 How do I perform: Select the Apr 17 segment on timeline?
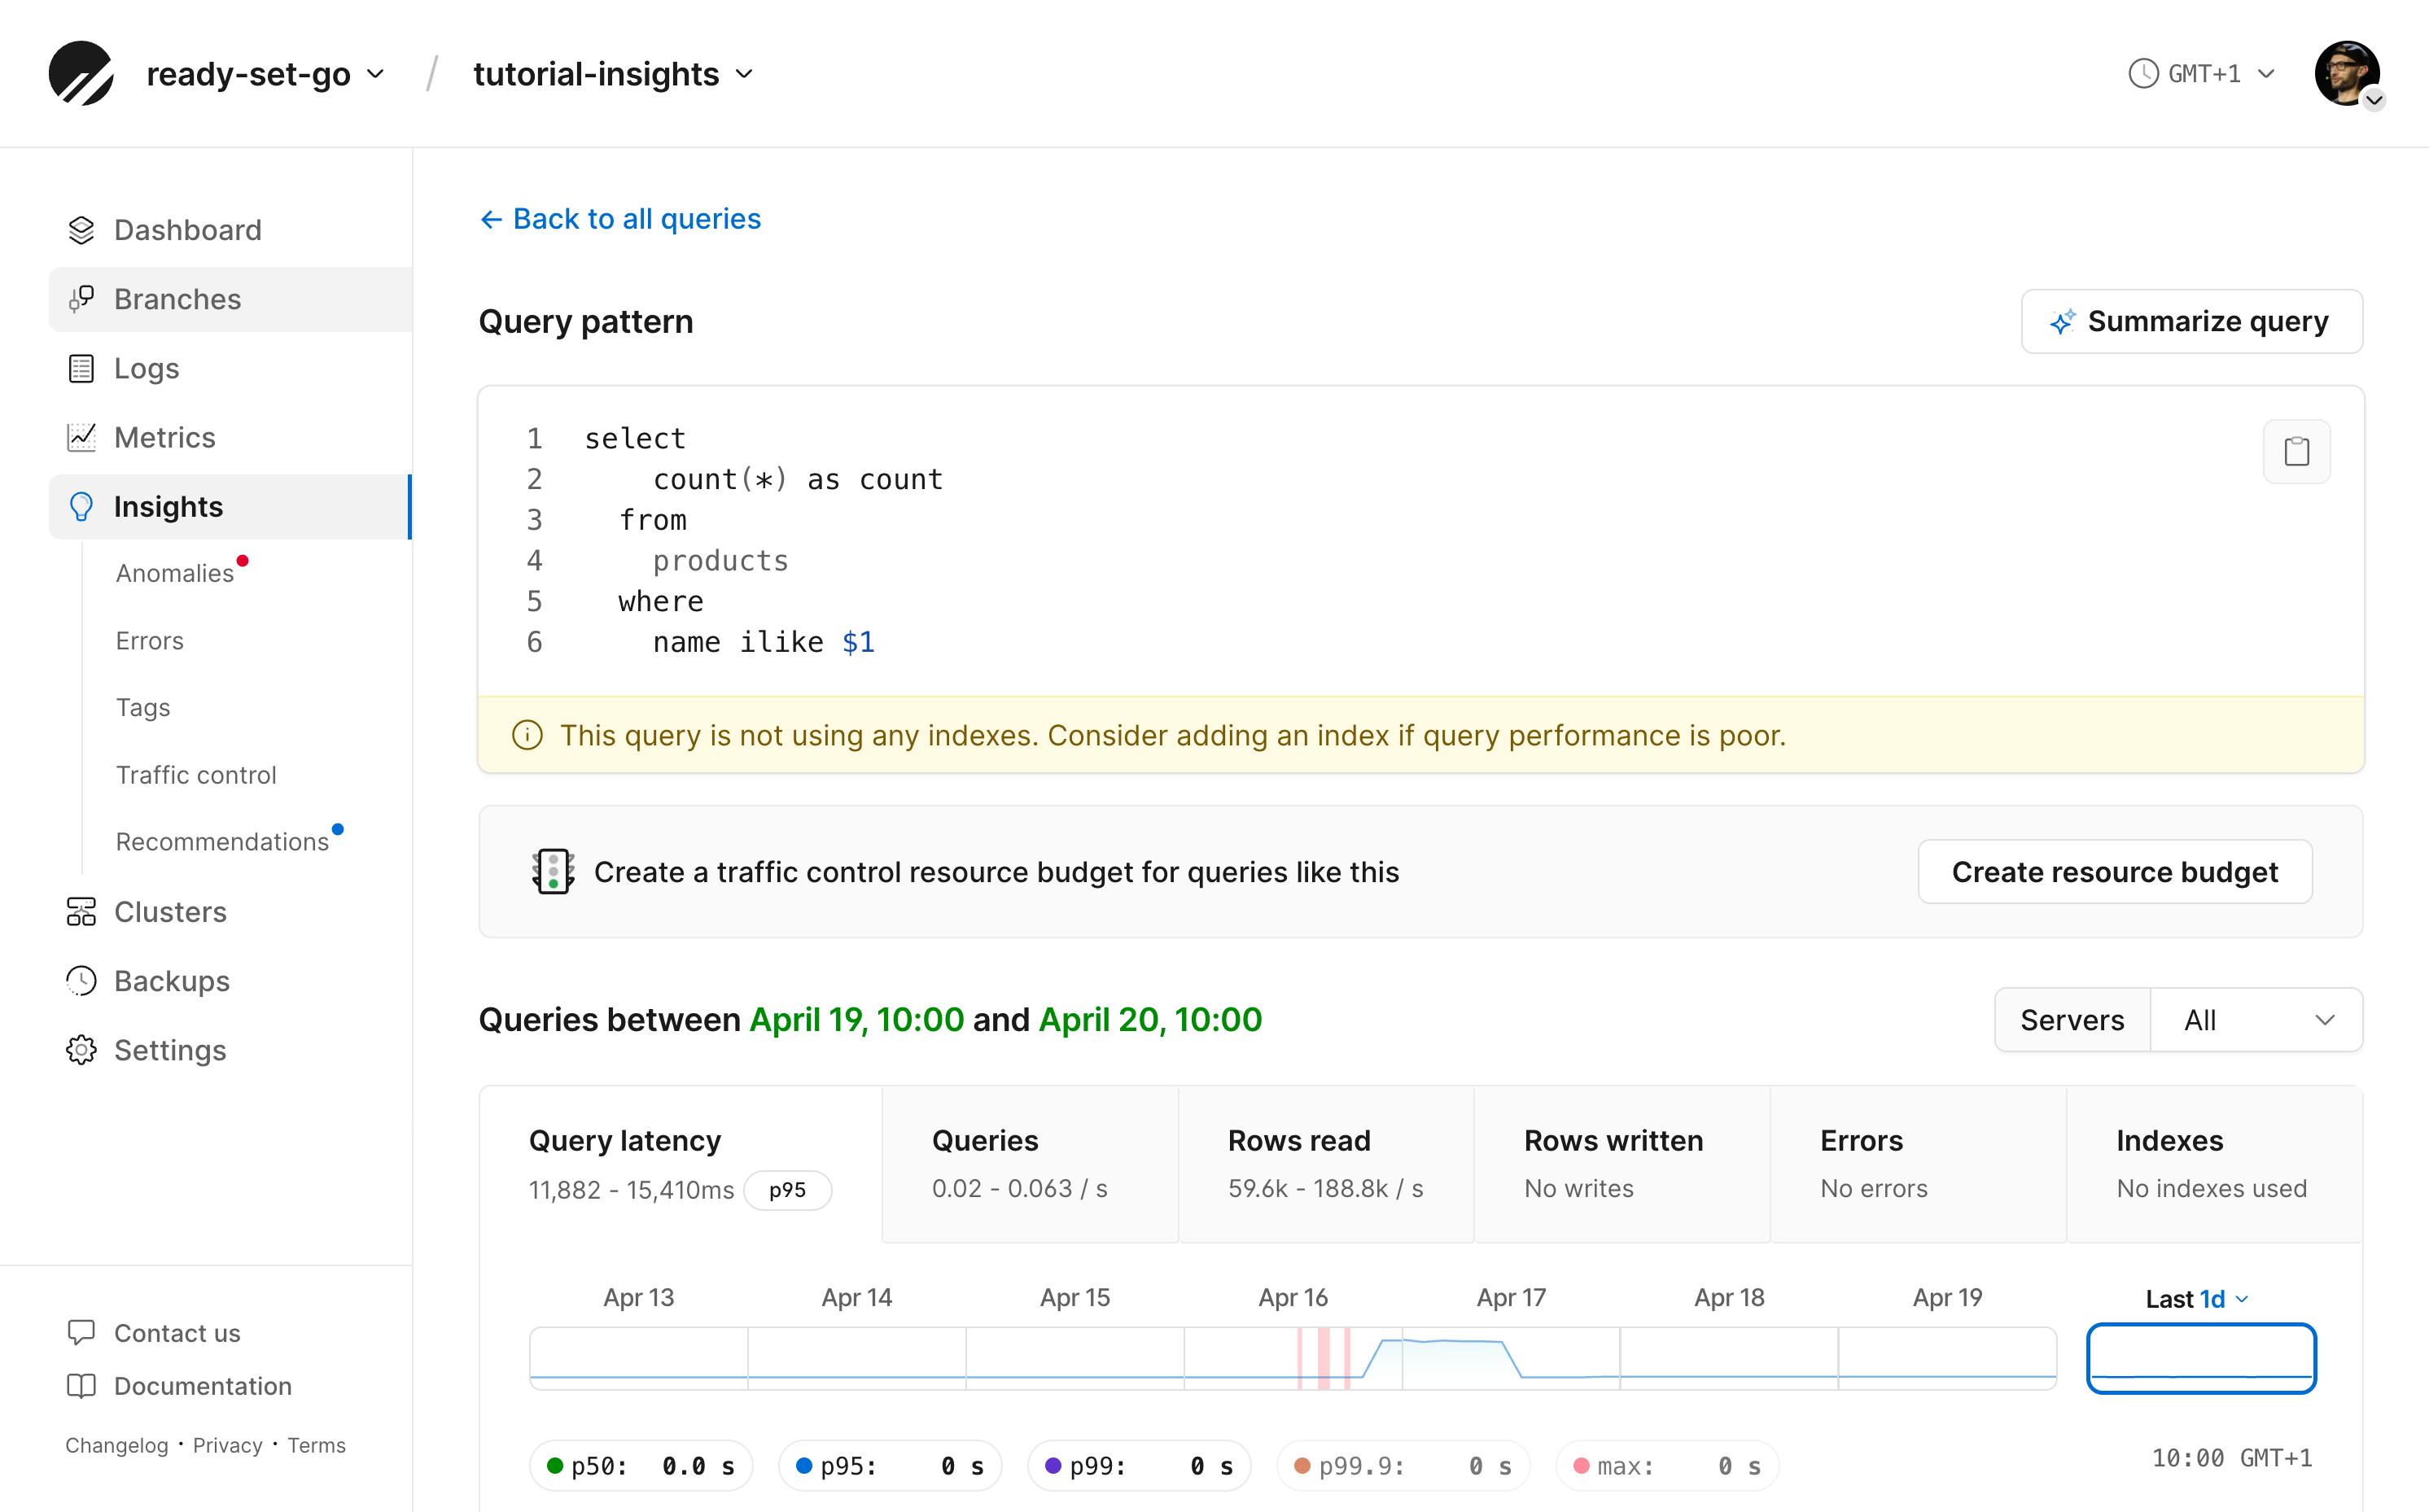pos(1511,1358)
